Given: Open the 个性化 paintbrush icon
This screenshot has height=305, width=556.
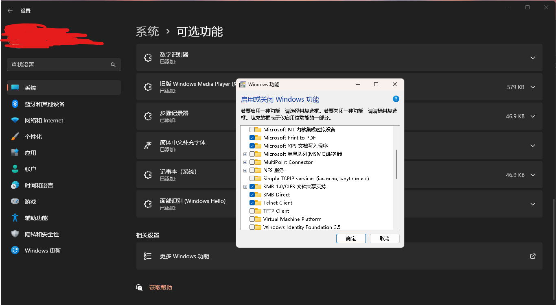Looking at the screenshot, I should point(15,137).
